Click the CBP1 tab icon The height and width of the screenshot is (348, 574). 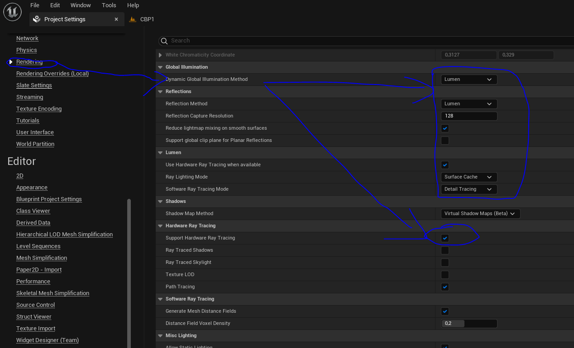click(x=133, y=19)
